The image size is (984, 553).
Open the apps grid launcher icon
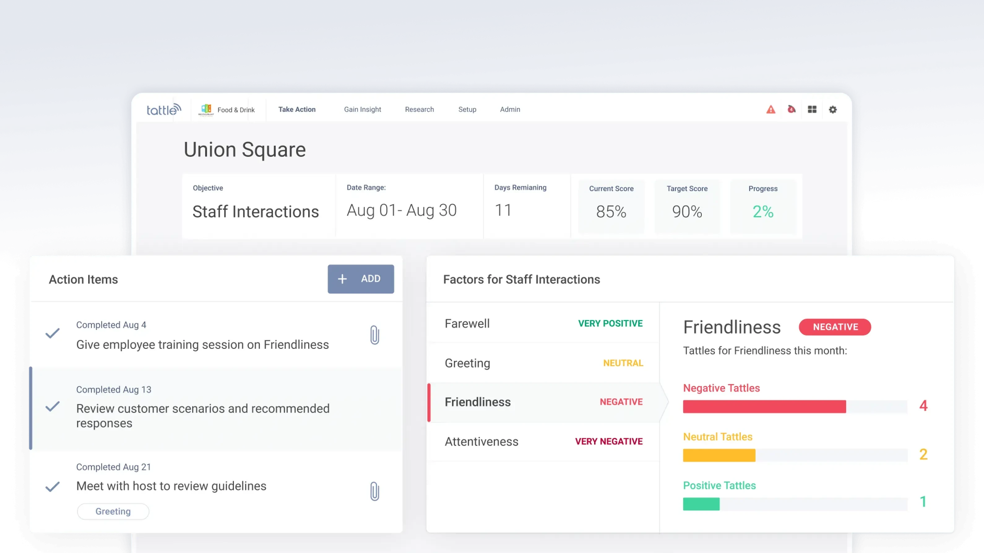(x=812, y=109)
